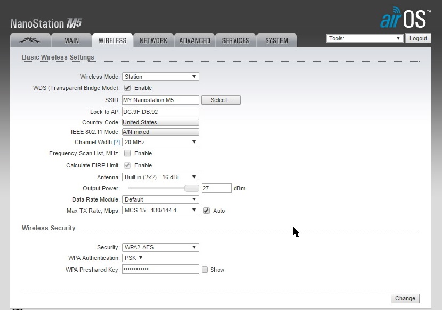Viewport: 442px width, 310px height.
Task: Click the Output Power dBm field
Action: click(216, 188)
